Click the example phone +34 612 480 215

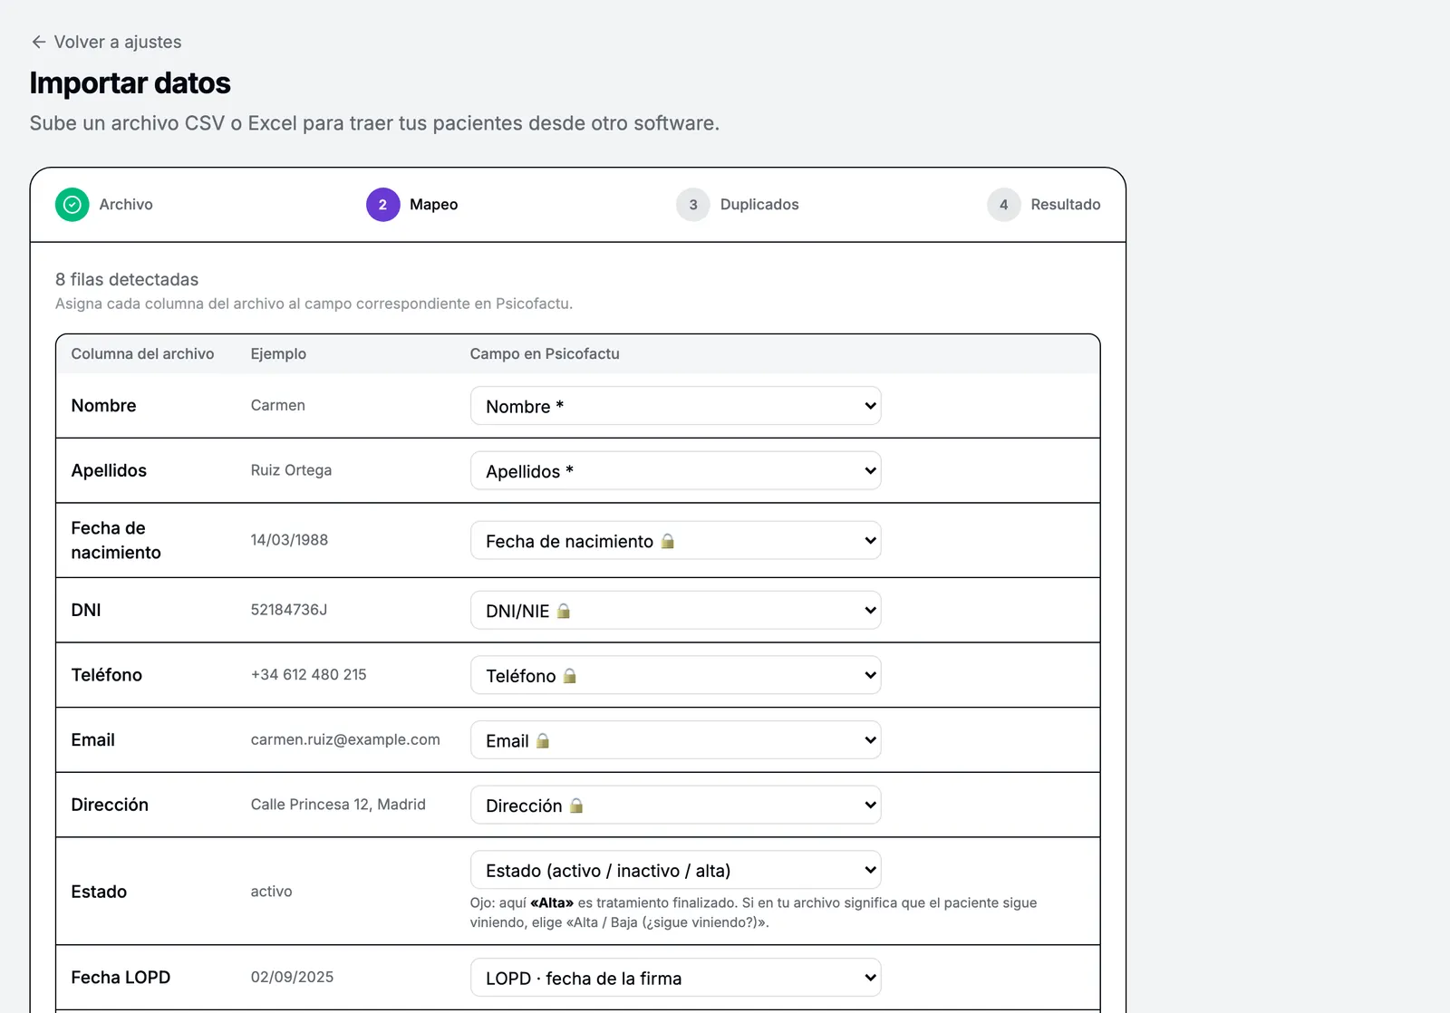(x=308, y=675)
